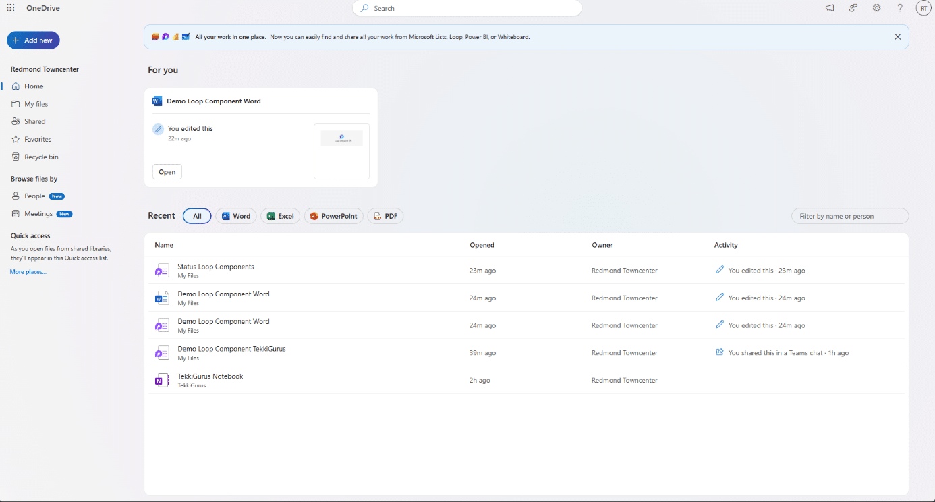
Task: Open the app launcher waffle icon
Action: 11,8
